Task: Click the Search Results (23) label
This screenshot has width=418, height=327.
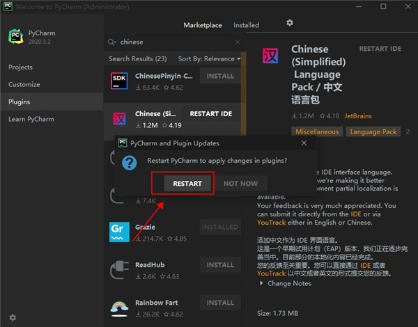Action: pyautogui.click(x=137, y=58)
